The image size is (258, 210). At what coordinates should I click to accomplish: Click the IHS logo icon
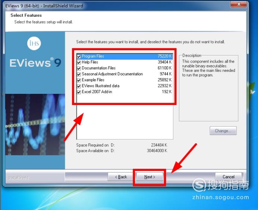pos(34,44)
